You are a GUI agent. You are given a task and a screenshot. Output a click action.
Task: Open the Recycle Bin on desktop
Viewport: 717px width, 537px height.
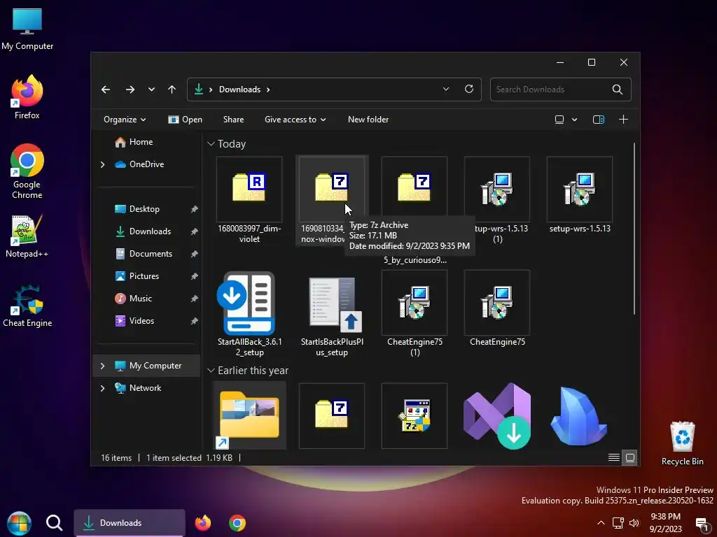[x=682, y=443]
